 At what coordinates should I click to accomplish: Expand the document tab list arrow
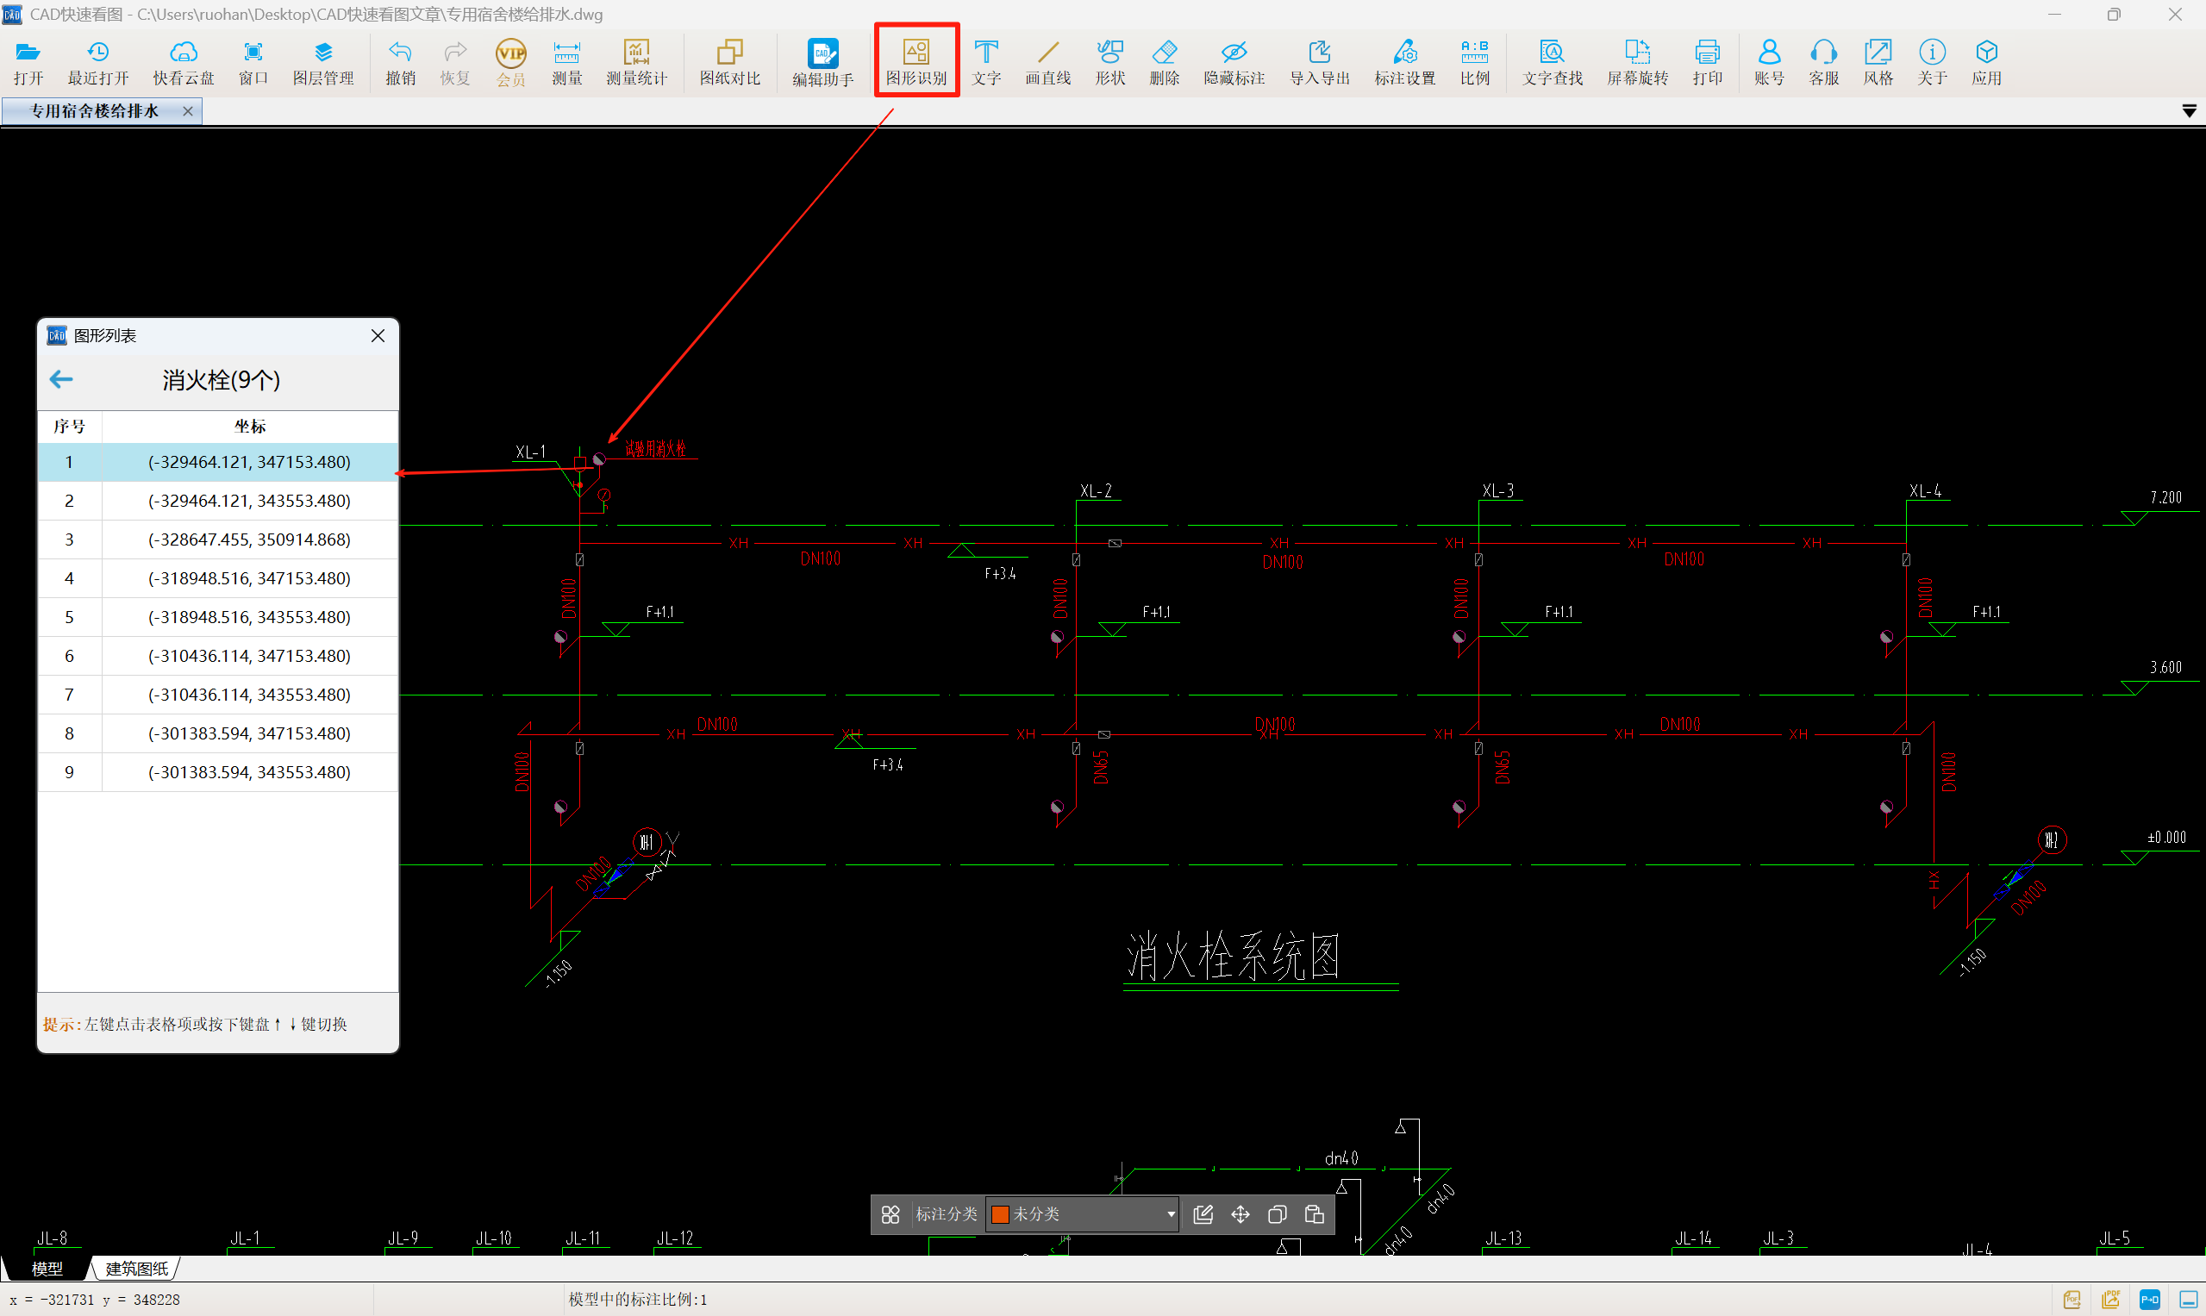(2188, 111)
